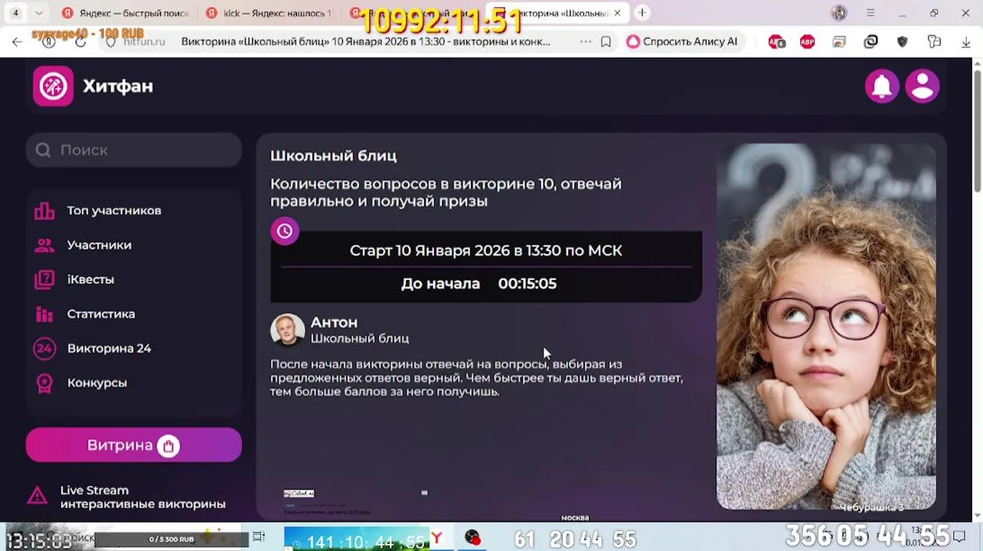Viewport: 983px width, 551px height.
Task: Open downloads arrow icon in toolbar
Action: coord(966,42)
